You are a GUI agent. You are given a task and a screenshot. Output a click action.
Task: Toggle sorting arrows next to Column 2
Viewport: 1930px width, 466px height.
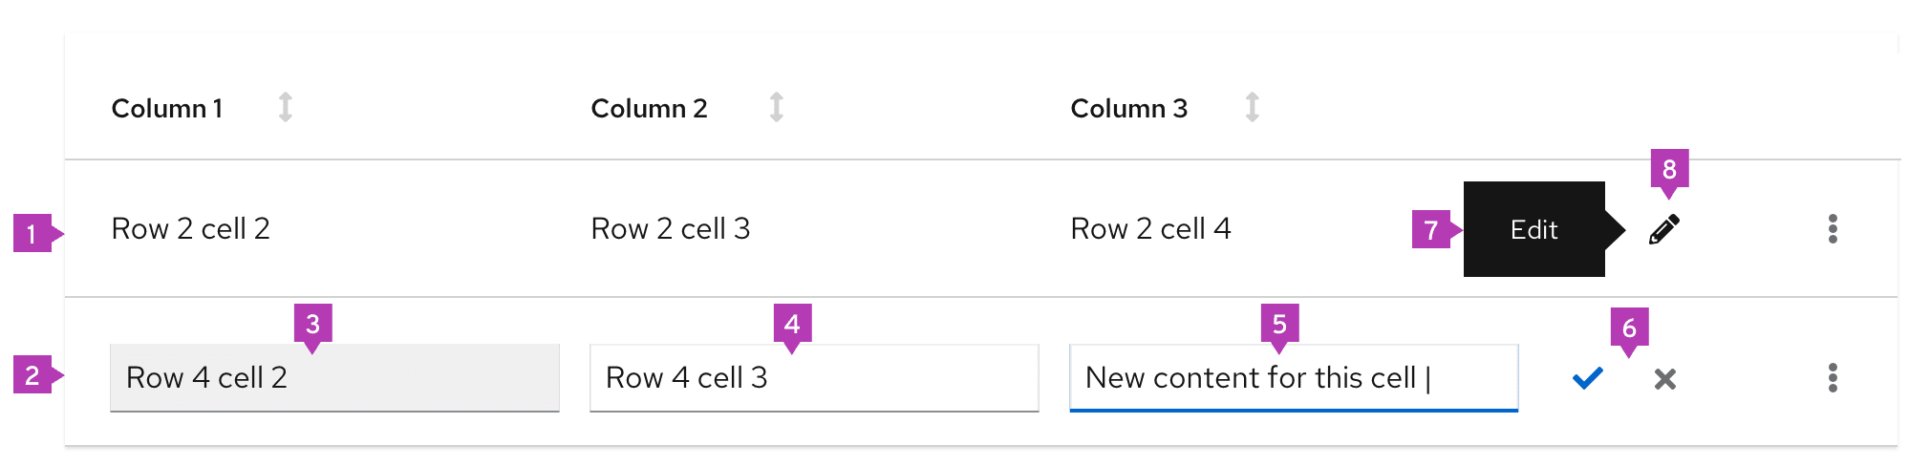777,107
